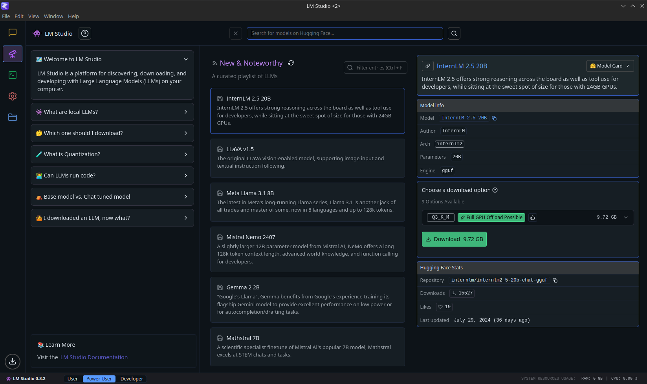Click the gguf engine value
Image resolution: width=647 pixels, height=384 pixels.
point(447,171)
